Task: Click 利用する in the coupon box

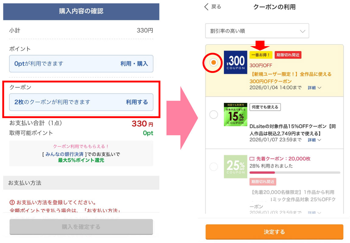Action: pos(137,102)
